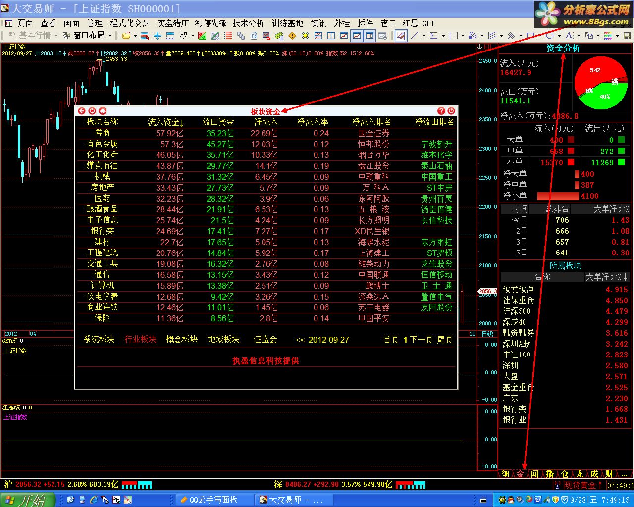Click the open folder icon in toolbar
The width and height of the screenshot is (634, 507).
click(126, 36)
